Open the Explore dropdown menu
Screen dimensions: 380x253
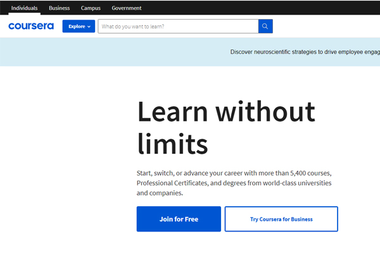[79, 27]
